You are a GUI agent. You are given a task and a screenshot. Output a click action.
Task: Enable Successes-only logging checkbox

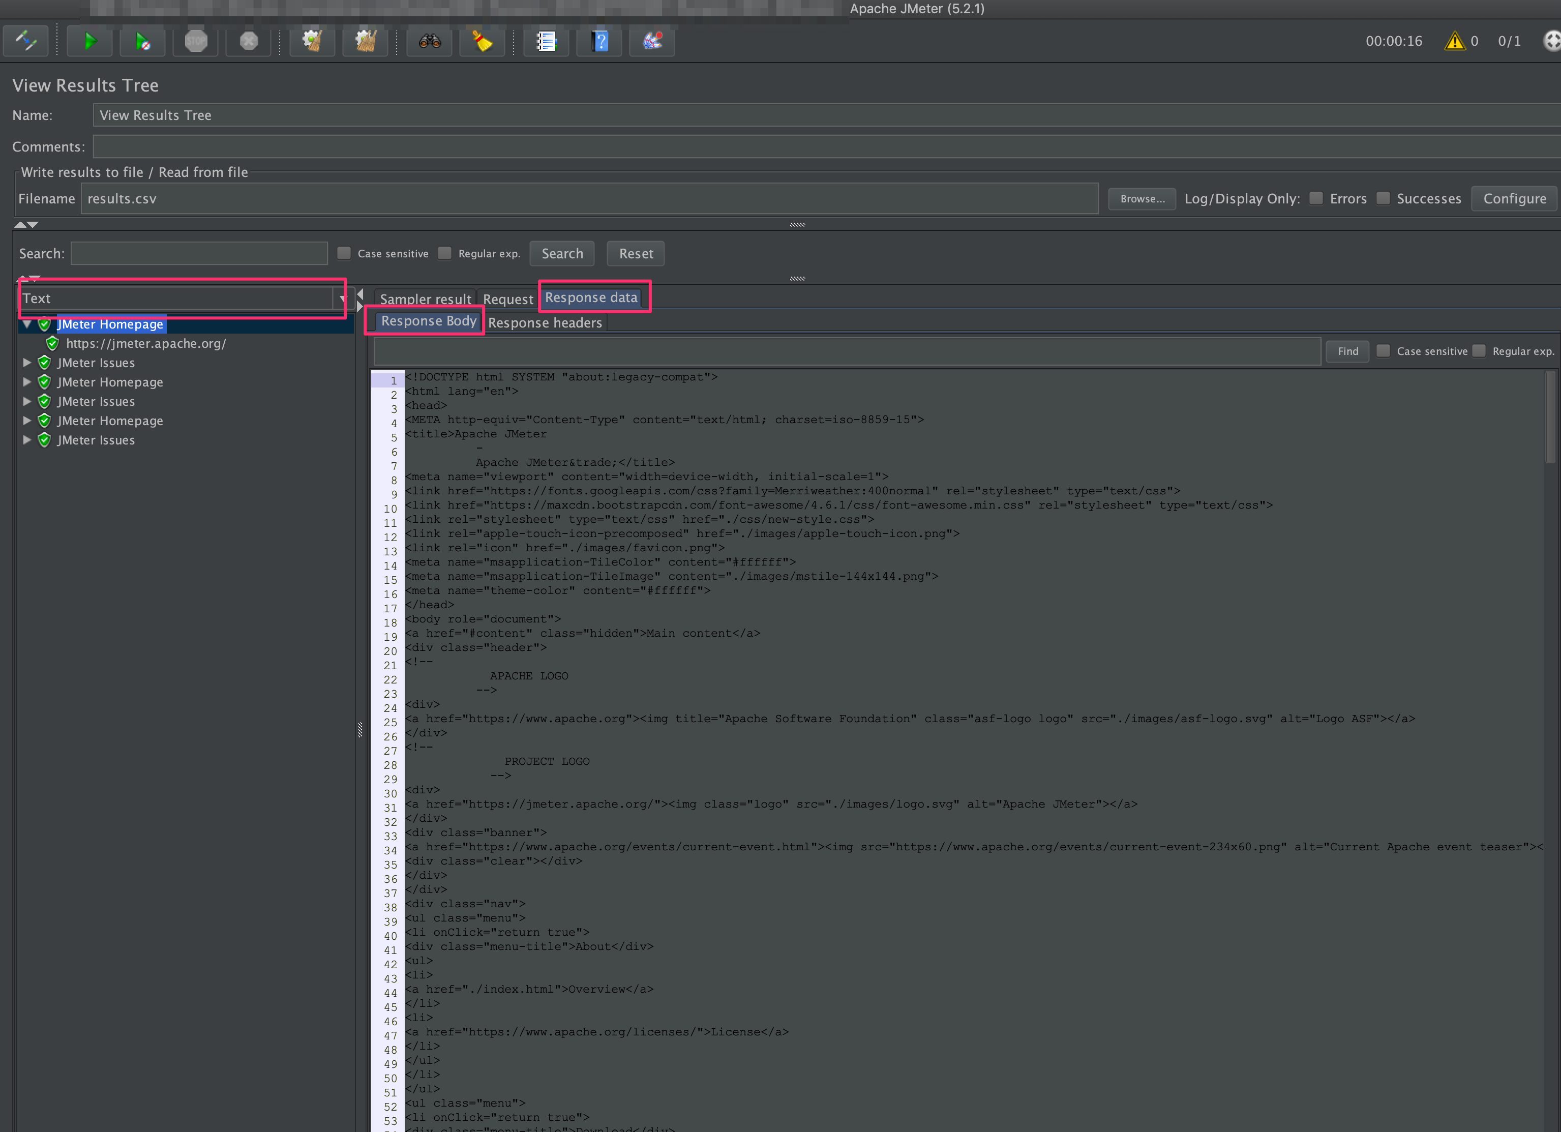(x=1384, y=198)
